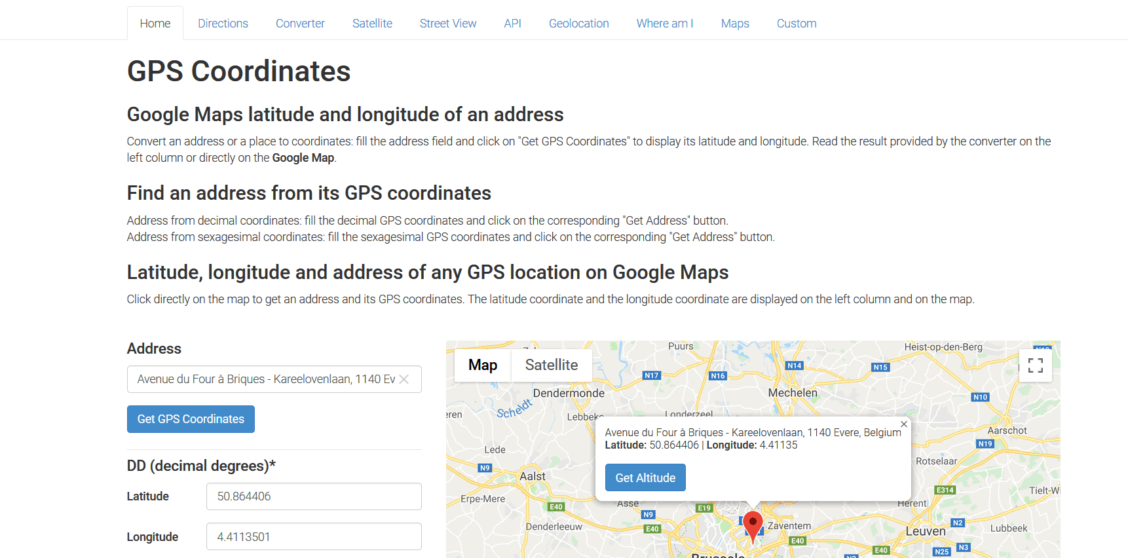The image size is (1128, 558).
Task: Click the Denderleeuw map label
Action: [x=554, y=527]
